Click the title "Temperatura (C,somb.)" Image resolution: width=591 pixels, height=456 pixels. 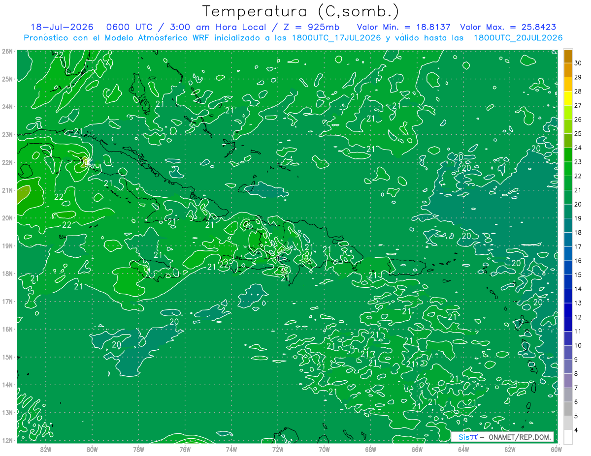coord(300,11)
